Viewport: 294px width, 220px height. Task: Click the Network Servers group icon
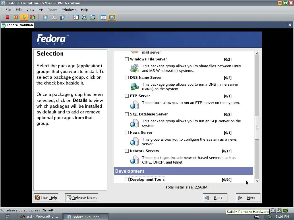[135, 160]
